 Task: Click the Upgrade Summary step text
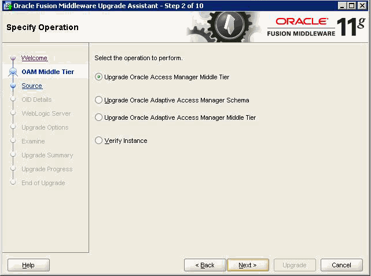(x=47, y=155)
